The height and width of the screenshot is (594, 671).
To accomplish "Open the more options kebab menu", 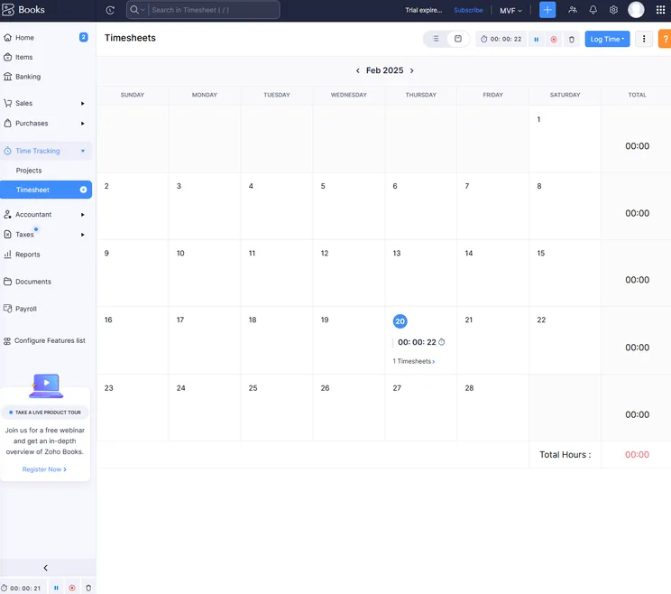I will pyautogui.click(x=644, y=39).
